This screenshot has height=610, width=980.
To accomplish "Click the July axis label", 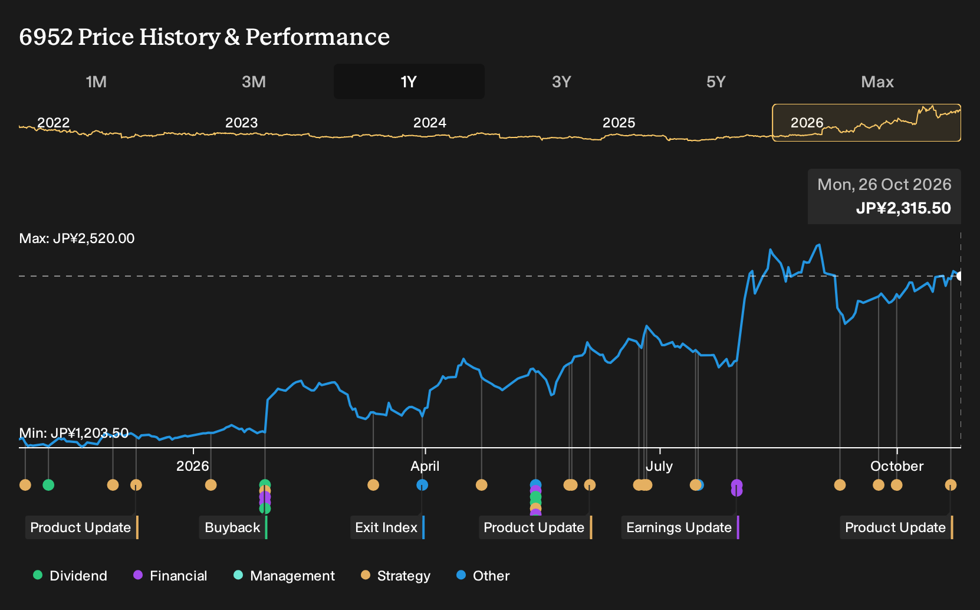I will [659, 466].
